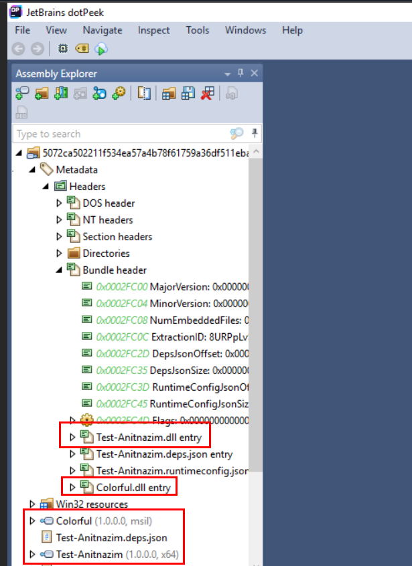Screen dimensions: 412x566
Task: Click the two-pane panel toolbar icon
Action: (144, 93)
